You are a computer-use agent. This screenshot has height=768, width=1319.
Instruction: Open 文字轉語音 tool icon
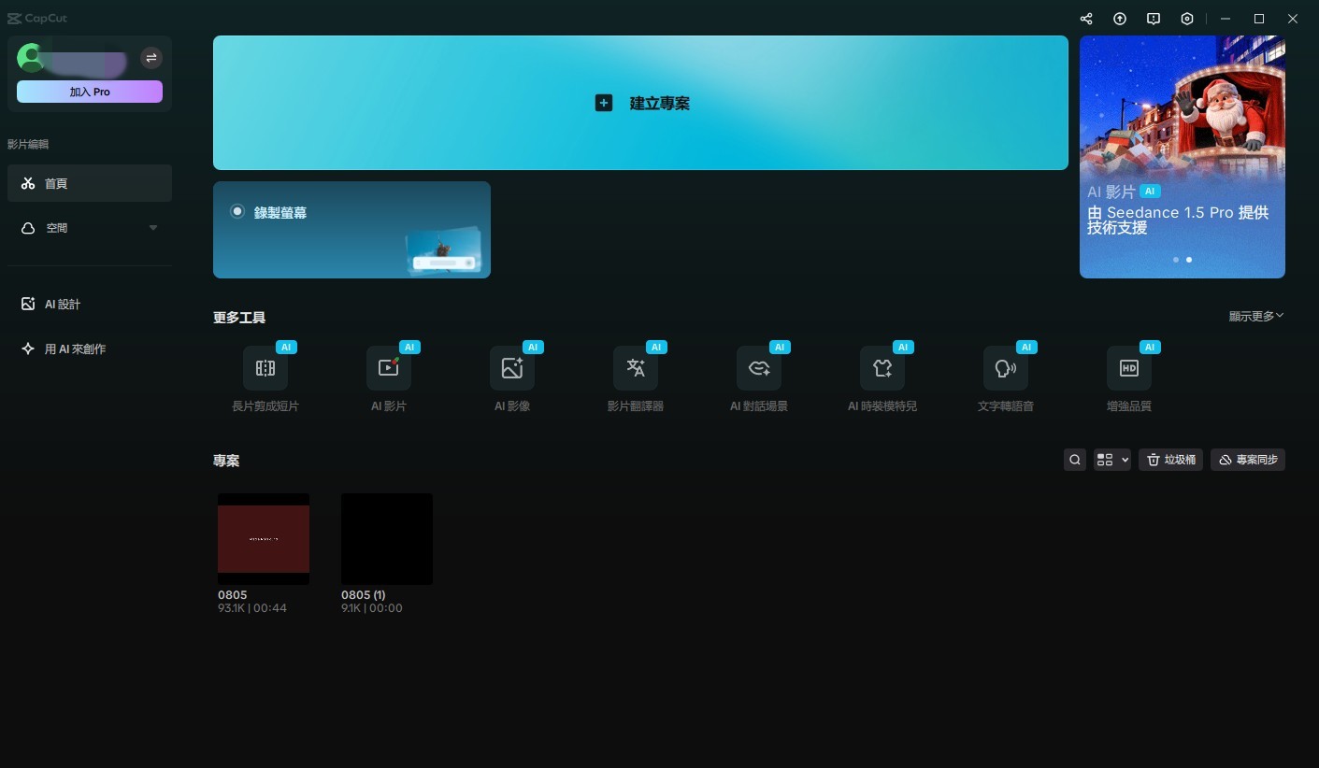[1006, 368]
